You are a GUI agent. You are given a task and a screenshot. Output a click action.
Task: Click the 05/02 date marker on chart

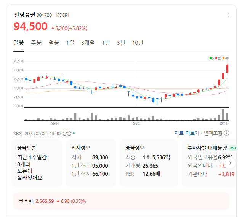[x=223, y=123]
